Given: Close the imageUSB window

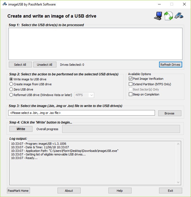Looking at the screenshot, I should 184,4.
